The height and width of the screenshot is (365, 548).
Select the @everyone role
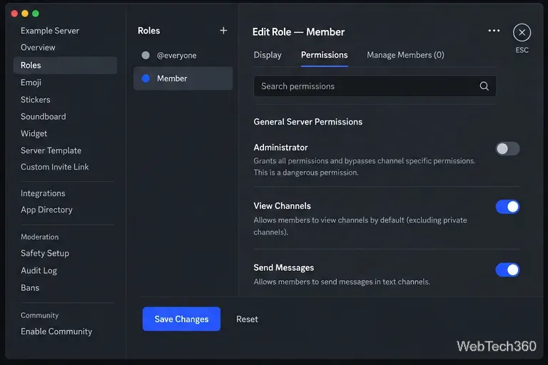(183, 55)
